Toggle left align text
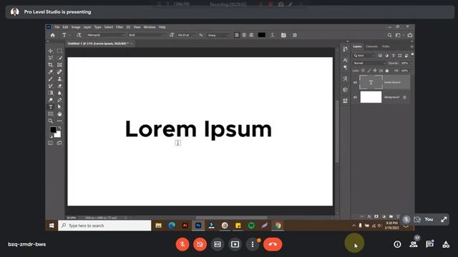 coord(237,35)
